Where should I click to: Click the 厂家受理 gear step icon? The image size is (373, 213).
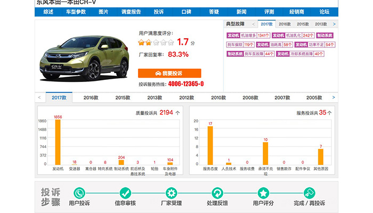(171, 193)
